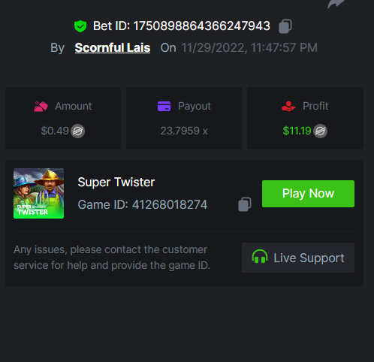The height and width of the screenshot is (362, 374).
Task: Copy the Bet ID to clipboard
Action: coord(285,26)
